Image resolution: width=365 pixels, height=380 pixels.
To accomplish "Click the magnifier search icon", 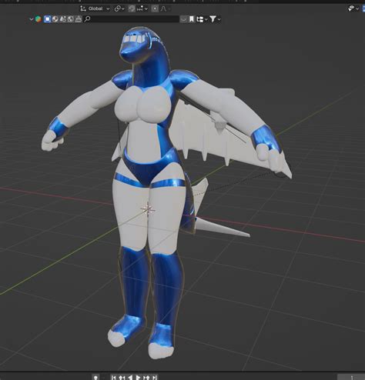I will [87, 19].
